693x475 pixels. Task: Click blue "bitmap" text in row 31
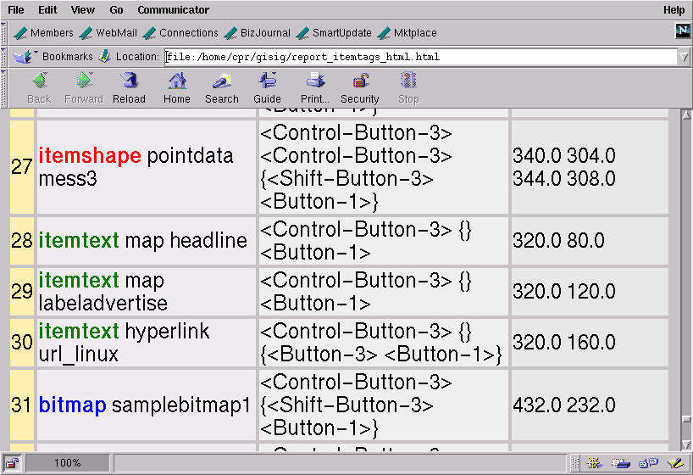(x=73, y=405)
